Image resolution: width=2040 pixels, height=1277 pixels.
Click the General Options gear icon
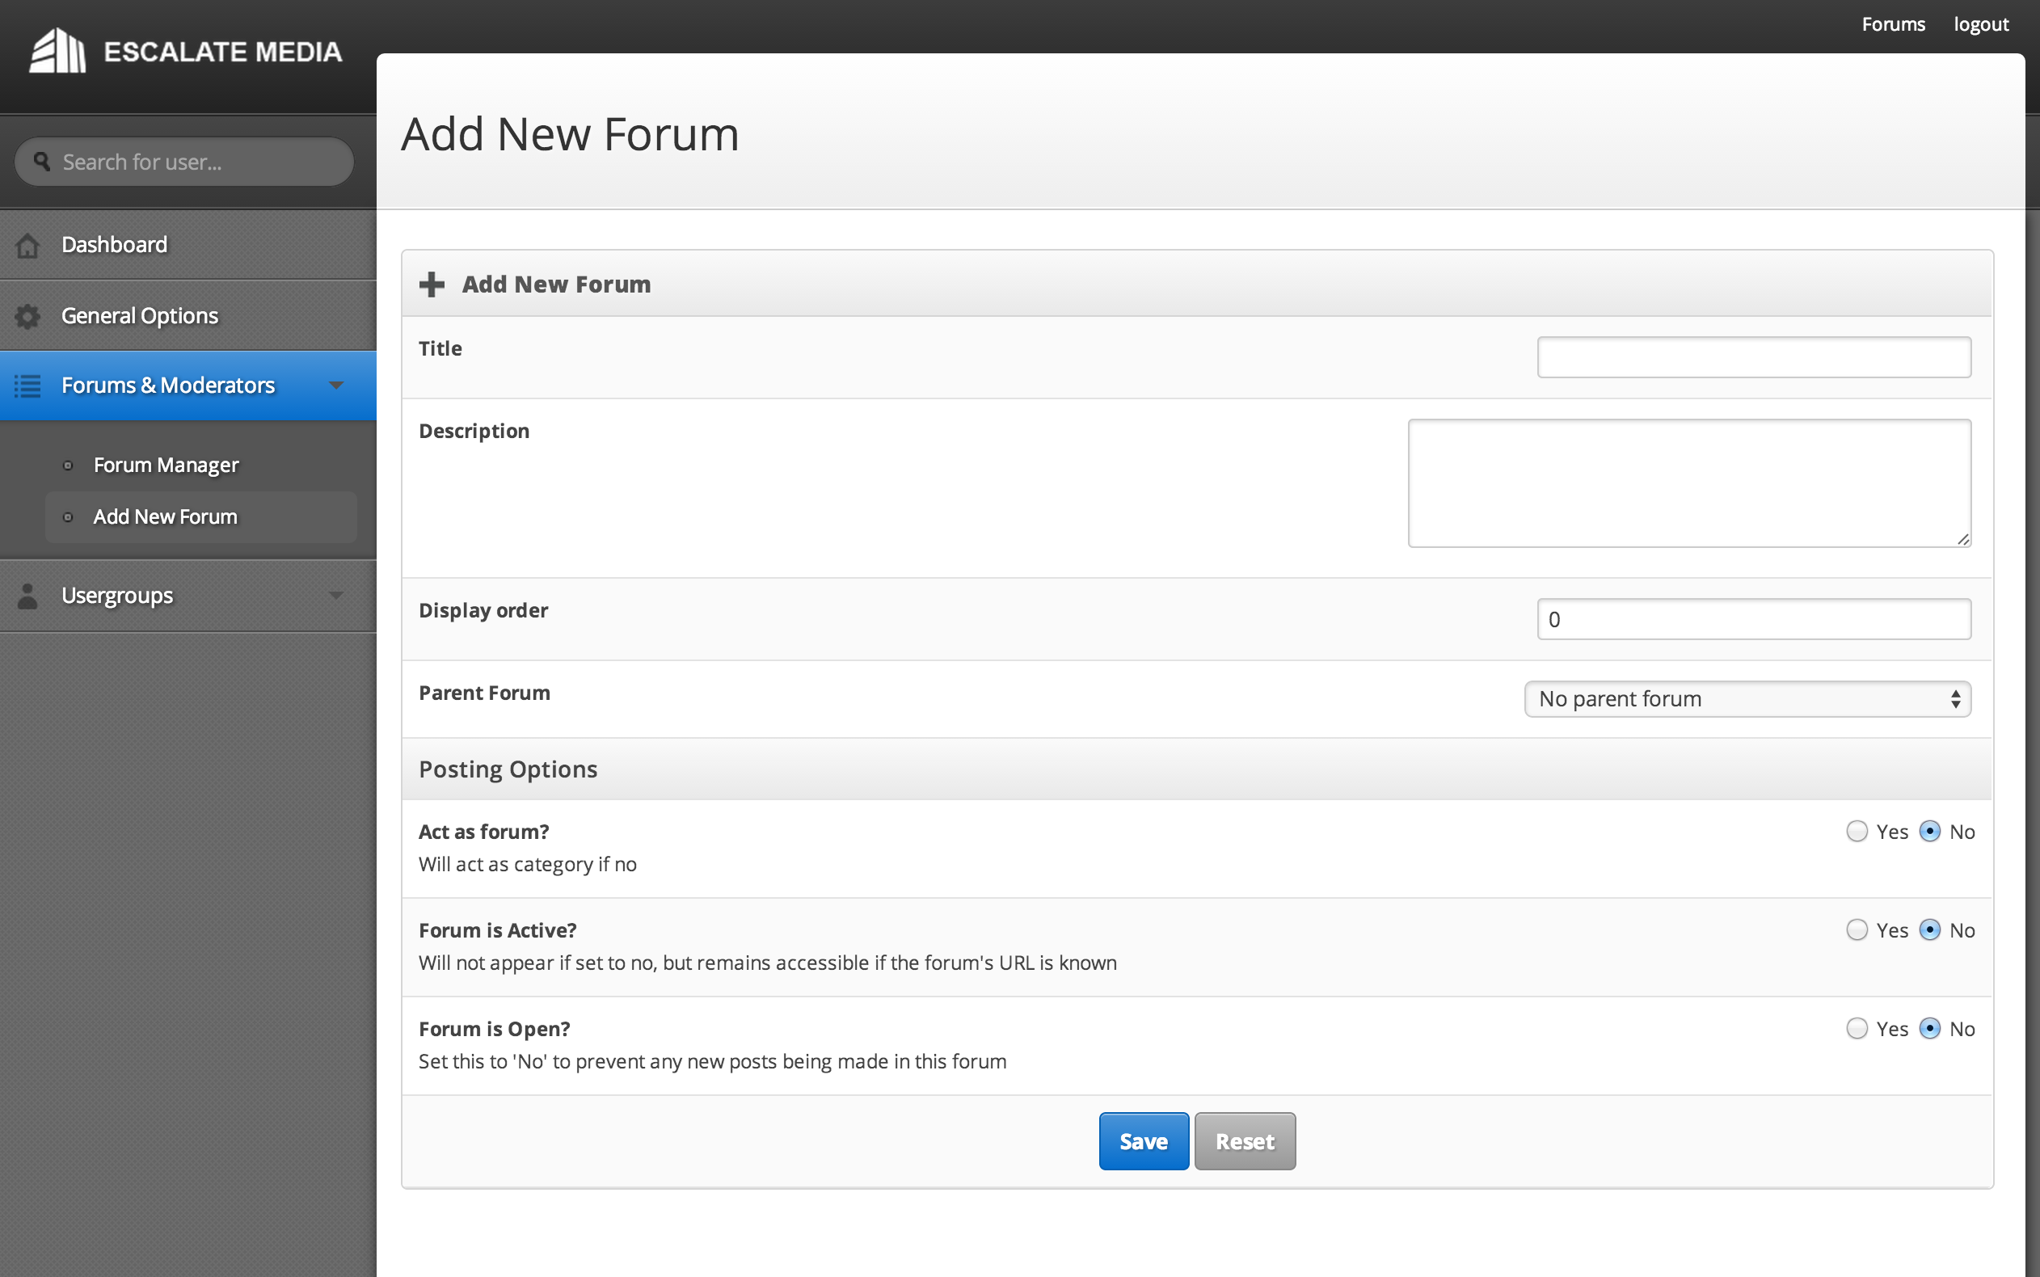pos(27,316)
